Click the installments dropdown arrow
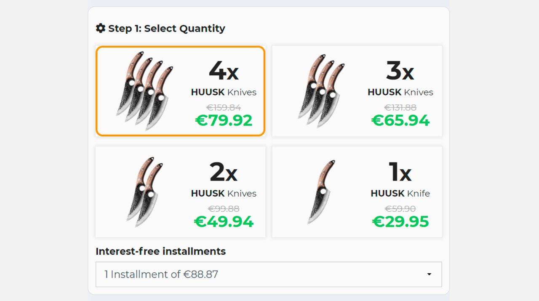539x301 pixels. (429, 274)
